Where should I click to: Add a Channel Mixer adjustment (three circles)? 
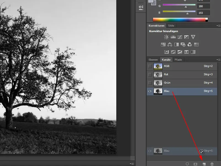[190, 45]
